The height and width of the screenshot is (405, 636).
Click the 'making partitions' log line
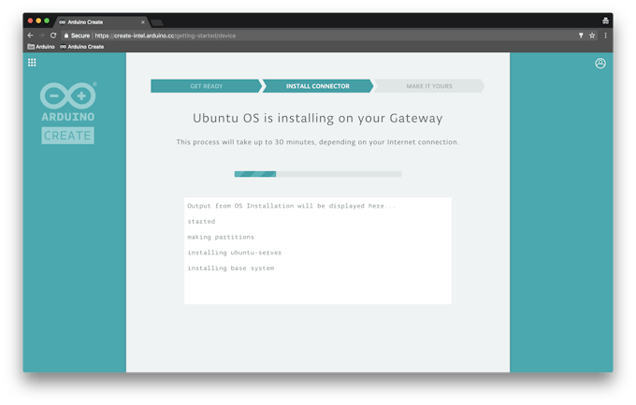(x=221, y=237)
